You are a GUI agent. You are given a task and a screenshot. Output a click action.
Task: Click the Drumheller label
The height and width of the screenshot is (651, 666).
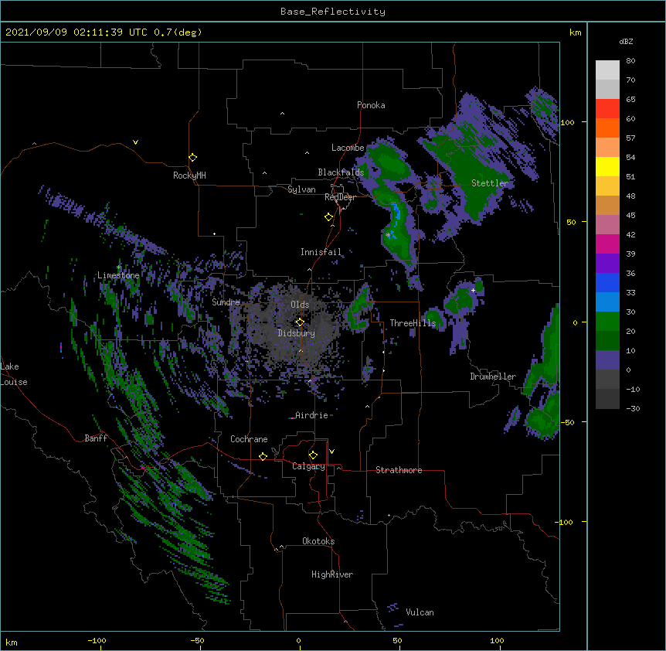click(x=493, y=377)
